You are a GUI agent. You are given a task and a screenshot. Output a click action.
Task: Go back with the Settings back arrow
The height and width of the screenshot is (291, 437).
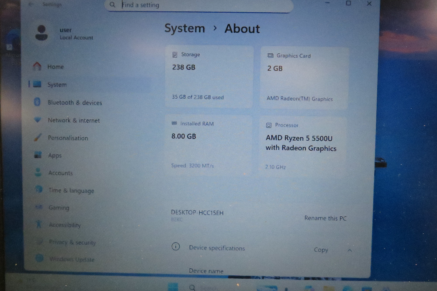[31, 4]
